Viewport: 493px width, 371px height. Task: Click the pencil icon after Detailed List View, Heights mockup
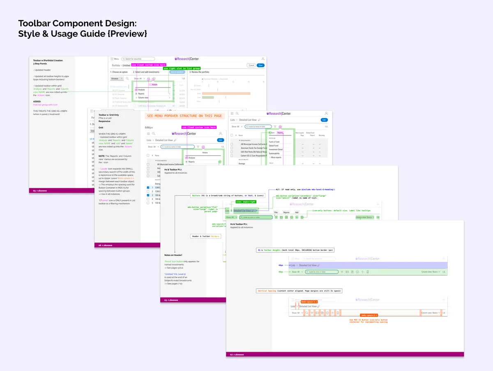319,266
